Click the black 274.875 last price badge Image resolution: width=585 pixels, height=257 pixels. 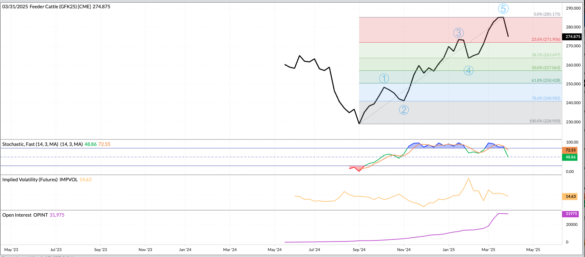click(572, 37)
